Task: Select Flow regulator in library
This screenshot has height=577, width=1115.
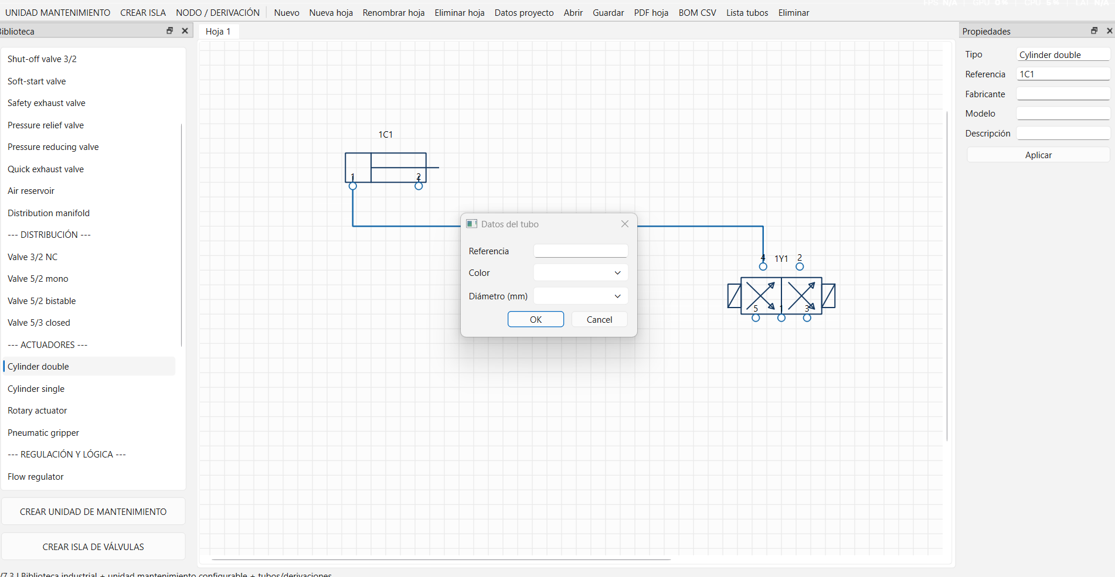Action: [x=89, y=476]
